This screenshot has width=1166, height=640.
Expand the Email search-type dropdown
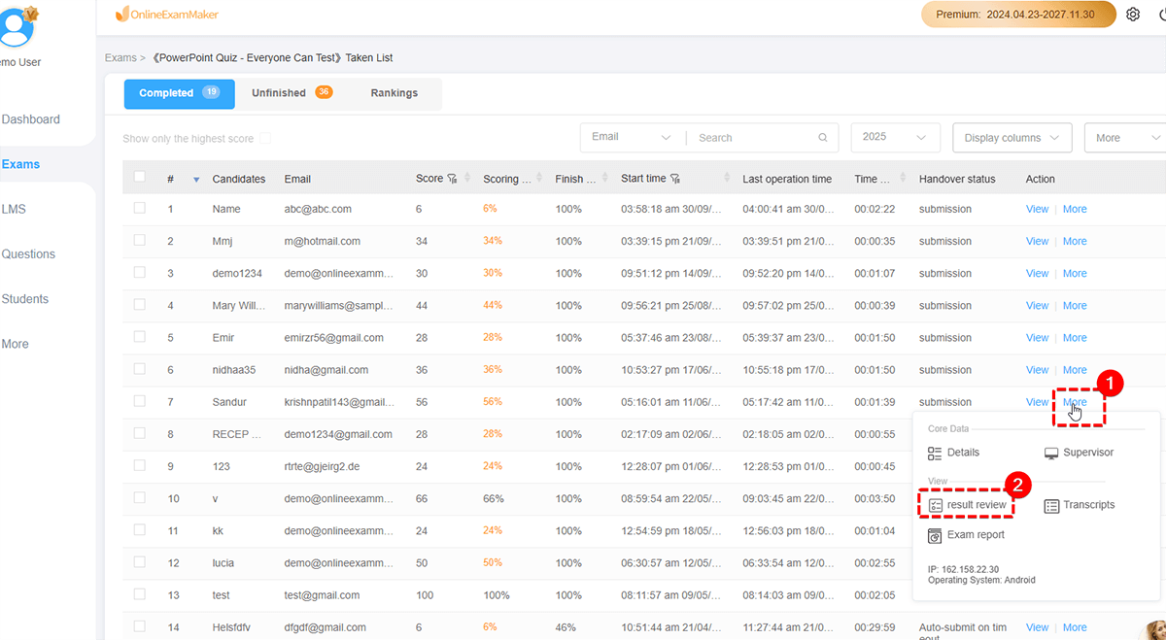point(632,137)
